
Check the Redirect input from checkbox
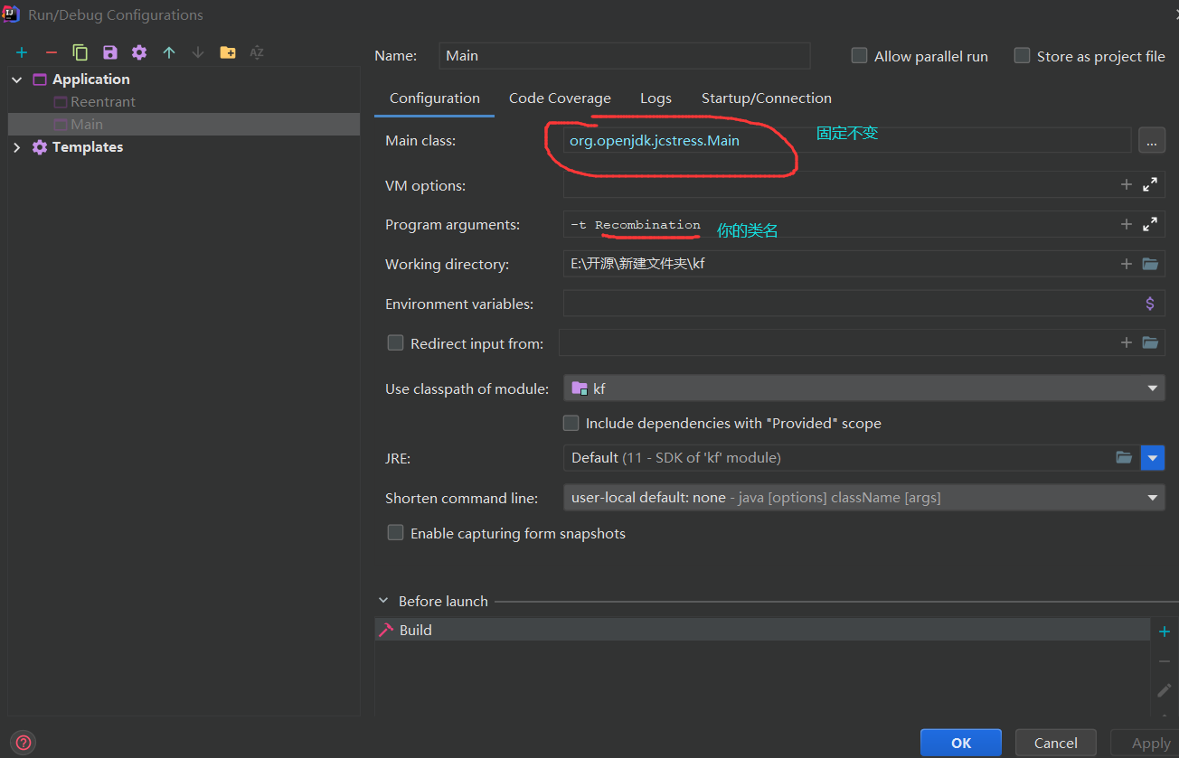[395, 342]
